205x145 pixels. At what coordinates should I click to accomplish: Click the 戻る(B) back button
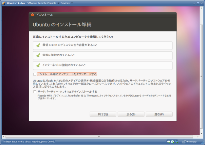(131, 114)
